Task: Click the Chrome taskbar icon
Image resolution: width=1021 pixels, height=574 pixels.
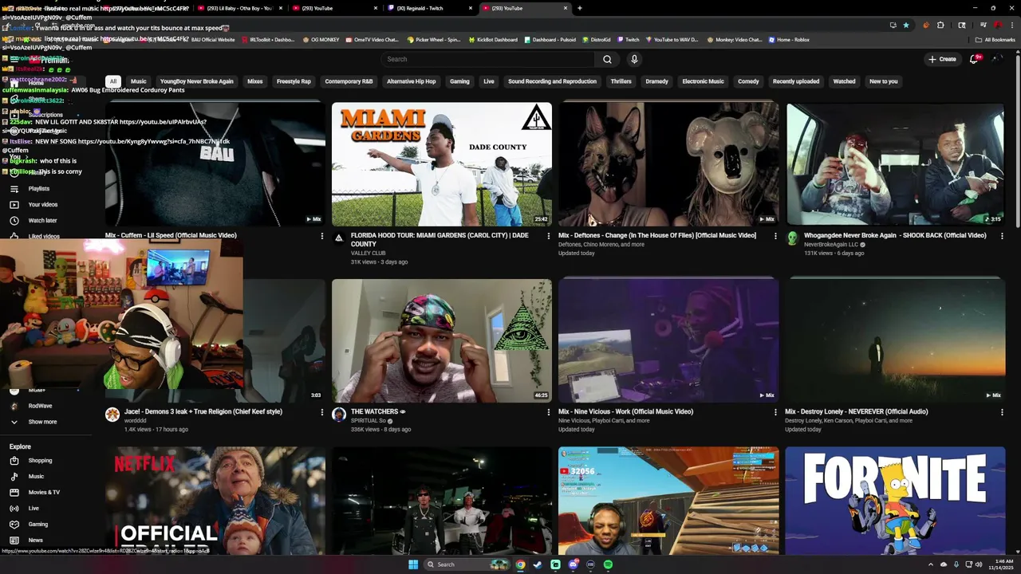Action: tap(520, 564)
